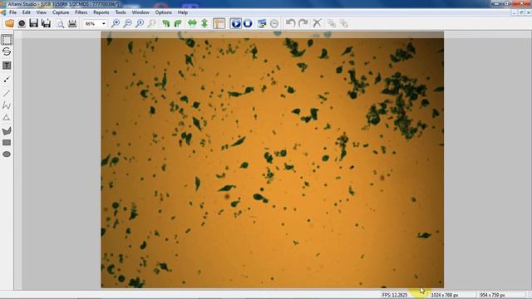Click the Print icon
Screen dimensions: 532x299
point(72,23)
